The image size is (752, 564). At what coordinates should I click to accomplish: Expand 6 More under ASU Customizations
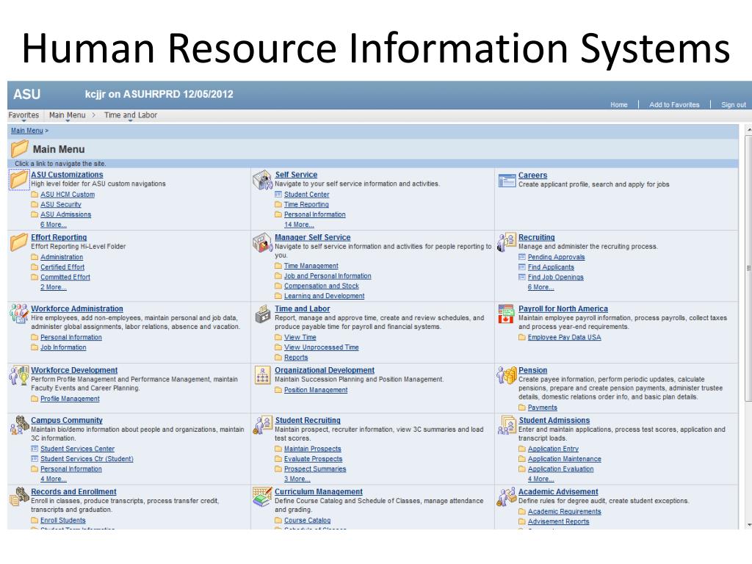click(53, 225)
